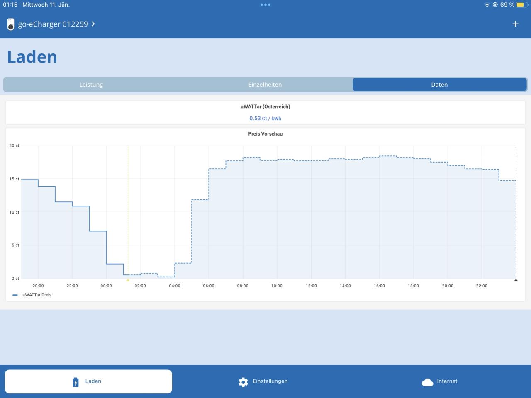Tap the battery status icon
Screen dimensions: 531x398
(521, 5)
